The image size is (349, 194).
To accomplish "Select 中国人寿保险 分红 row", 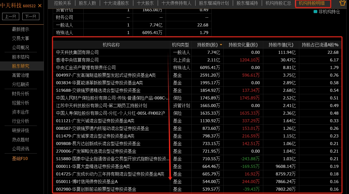I will pyautogui.click(x=197, y=113).
